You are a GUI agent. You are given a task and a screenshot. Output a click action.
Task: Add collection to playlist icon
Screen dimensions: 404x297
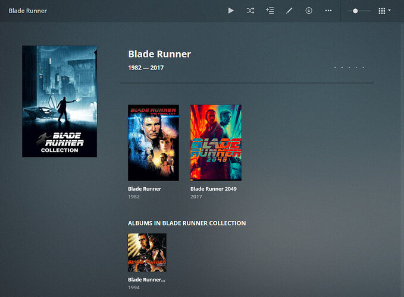click(x=270, y=11)
